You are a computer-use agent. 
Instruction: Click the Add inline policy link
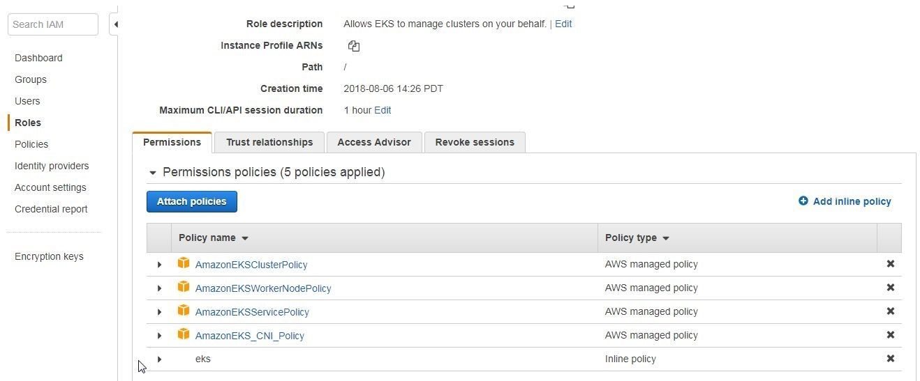click(x=852, y=201)
